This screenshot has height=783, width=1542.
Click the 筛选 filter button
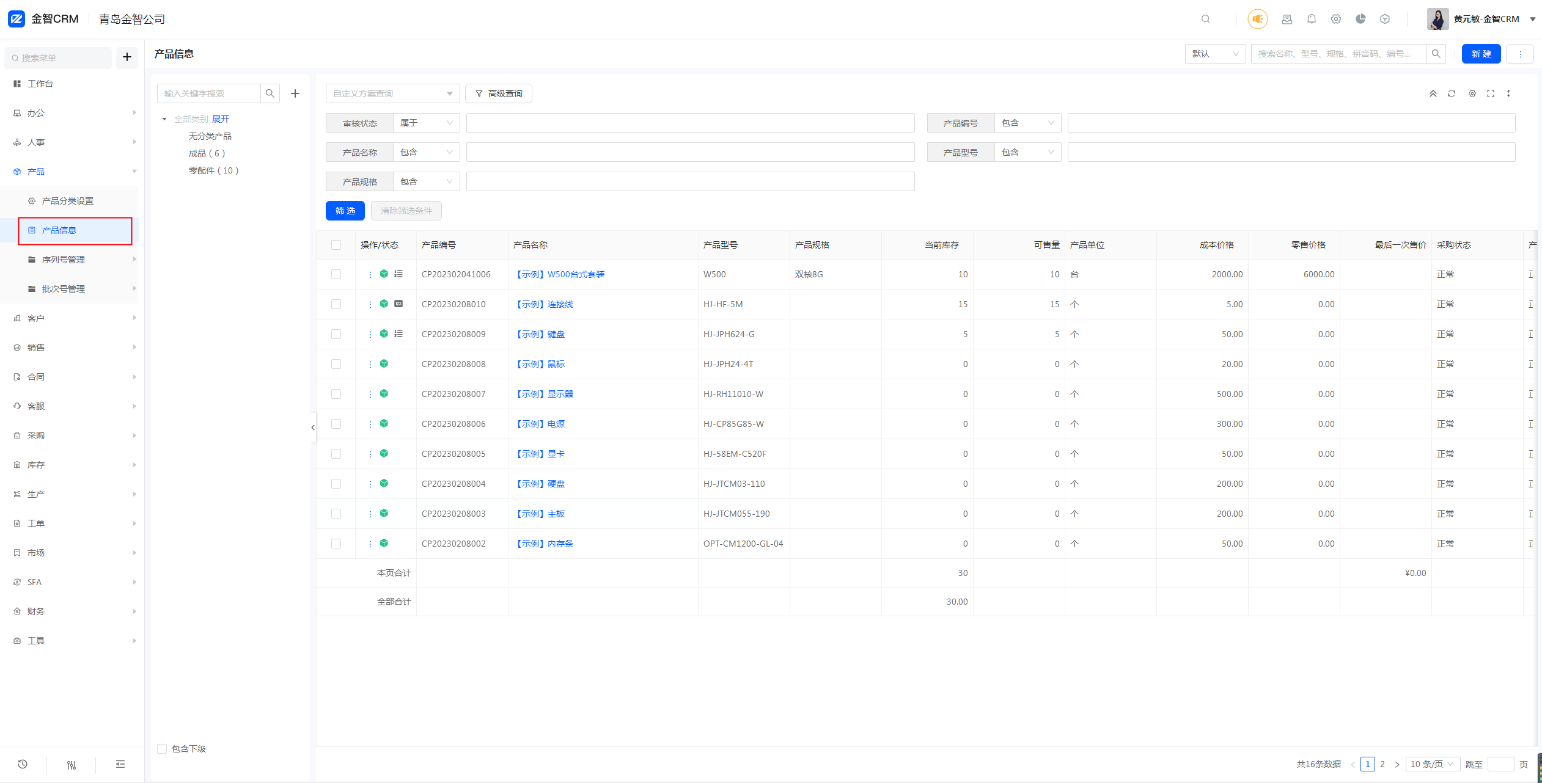pyautogui.click(x=345, y=211)
